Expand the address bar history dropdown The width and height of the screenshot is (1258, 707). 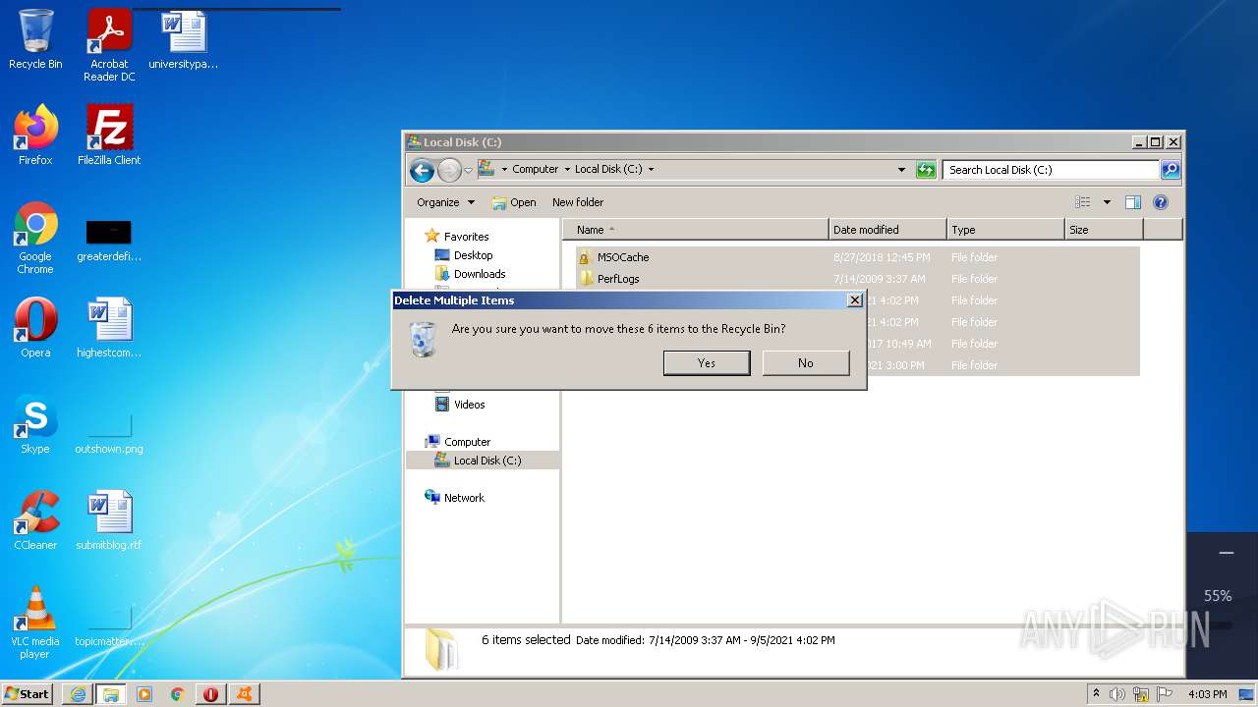pos(901,170)
